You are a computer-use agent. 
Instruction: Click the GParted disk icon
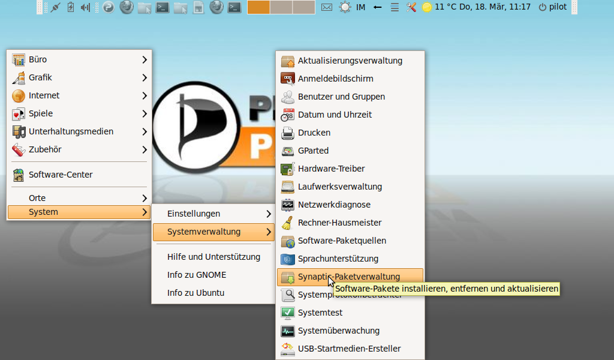288,151
